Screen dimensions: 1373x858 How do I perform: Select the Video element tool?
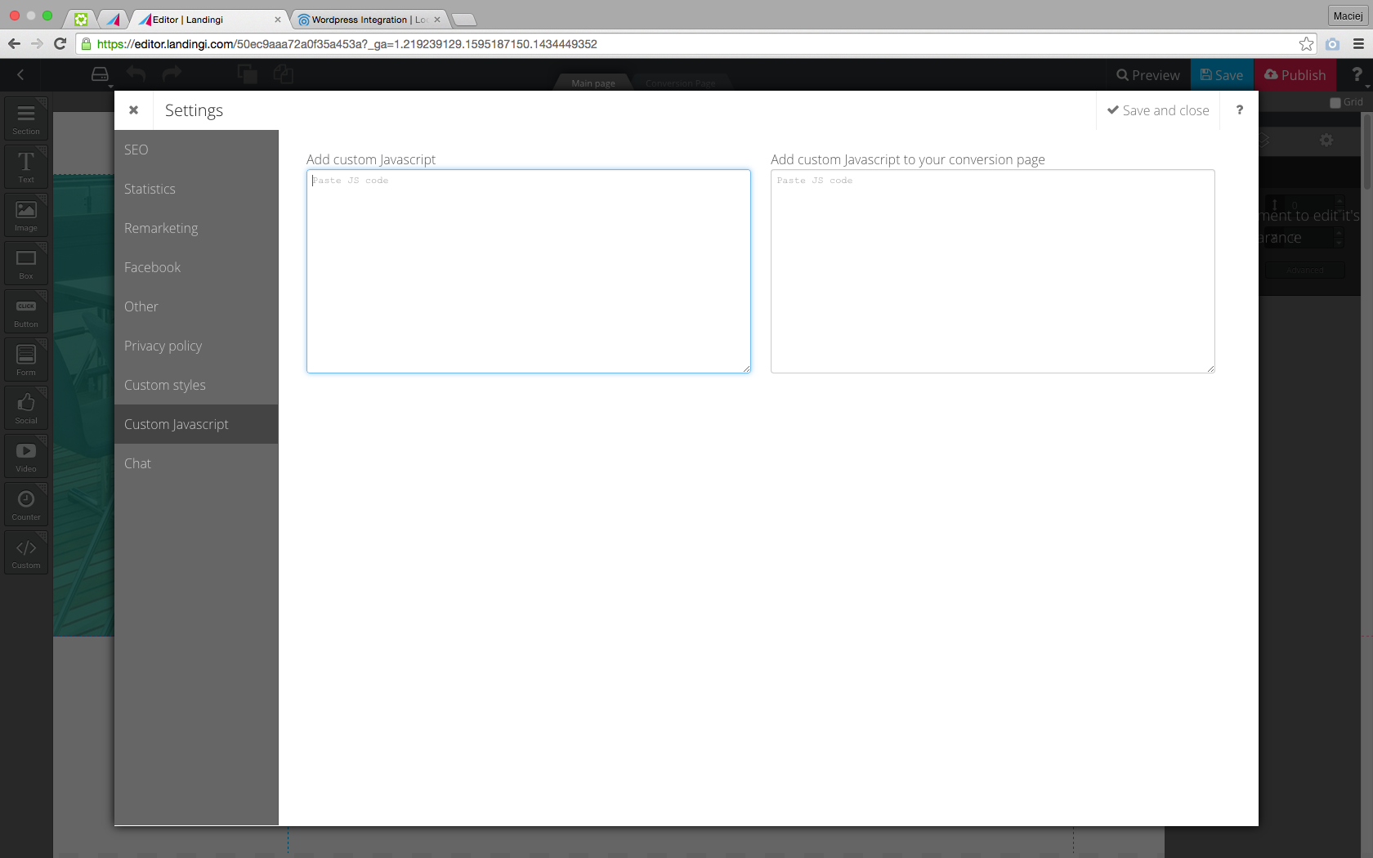(26, 456)
